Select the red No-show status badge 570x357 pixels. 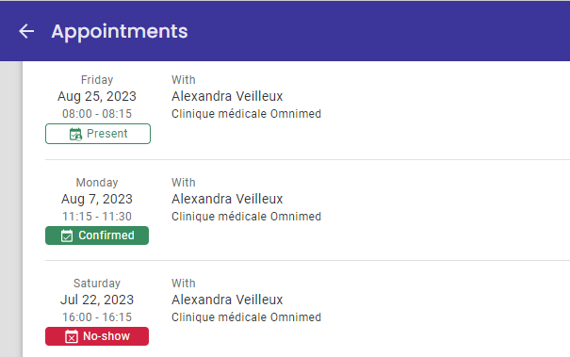point(97,336)
